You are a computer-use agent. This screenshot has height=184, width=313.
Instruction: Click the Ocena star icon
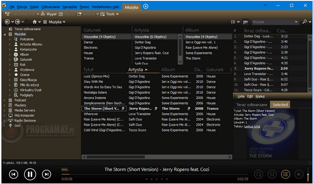click(16, 75)
